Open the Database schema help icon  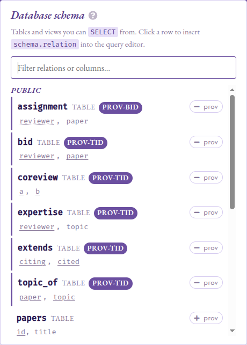point(93,16)
